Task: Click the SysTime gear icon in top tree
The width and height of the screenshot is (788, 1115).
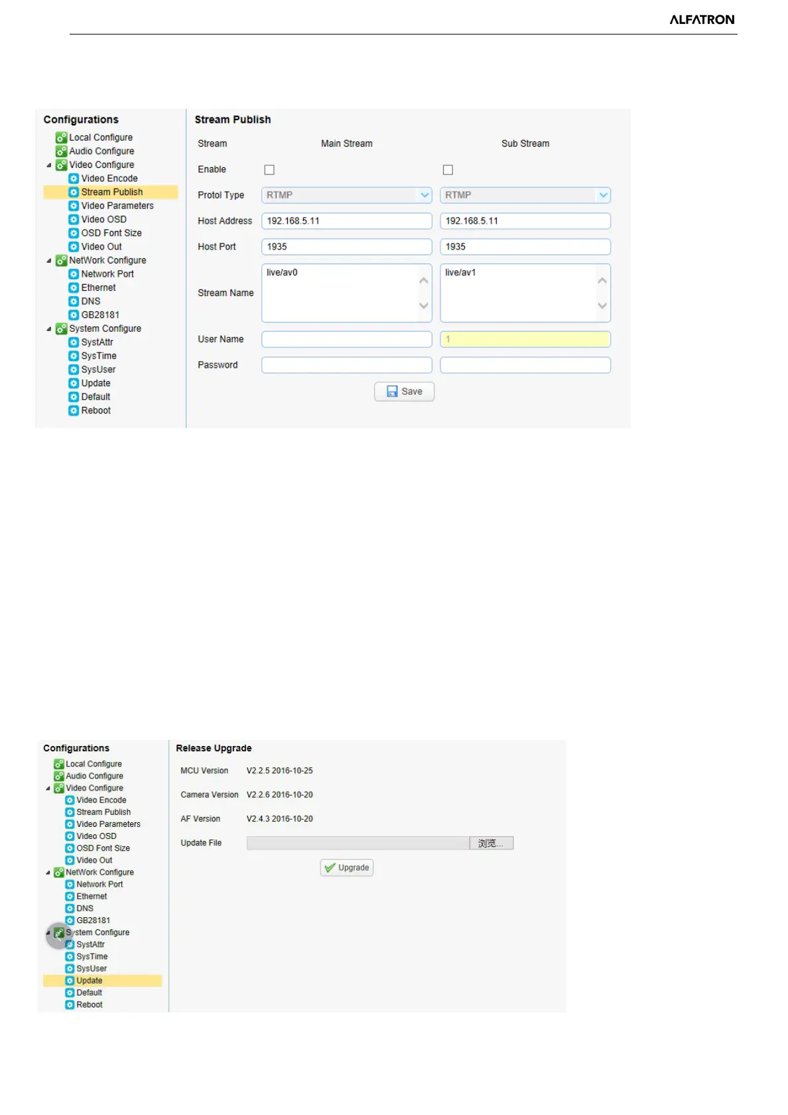Action: [74, 356]
